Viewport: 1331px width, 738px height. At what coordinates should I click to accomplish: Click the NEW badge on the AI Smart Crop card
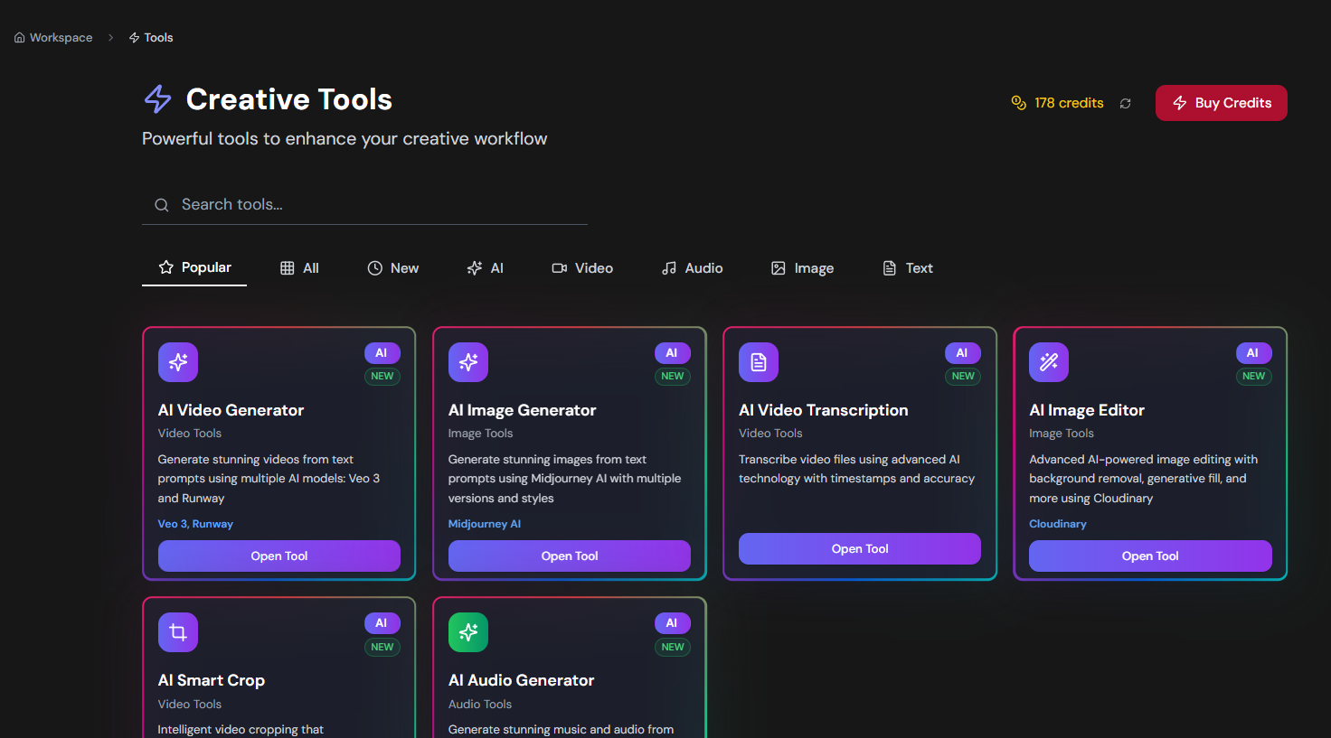pos(382,647)
